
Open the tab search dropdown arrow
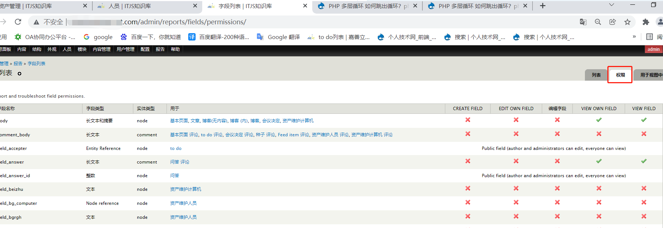[x=611, y=5]
